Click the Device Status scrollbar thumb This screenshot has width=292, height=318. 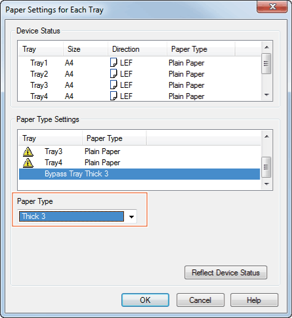click(x=266, y=64)
